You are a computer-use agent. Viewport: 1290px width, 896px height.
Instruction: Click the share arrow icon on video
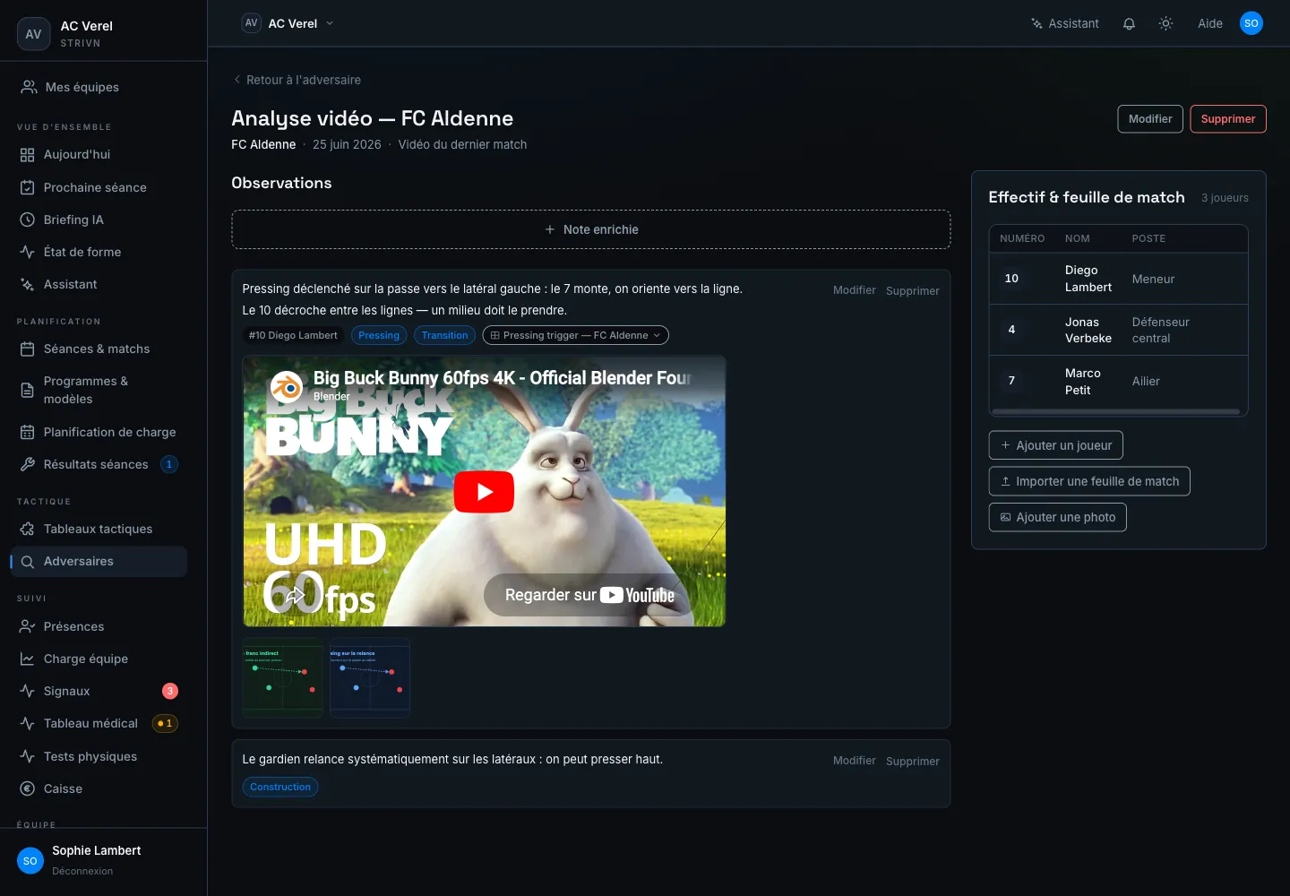coord(295,594)
